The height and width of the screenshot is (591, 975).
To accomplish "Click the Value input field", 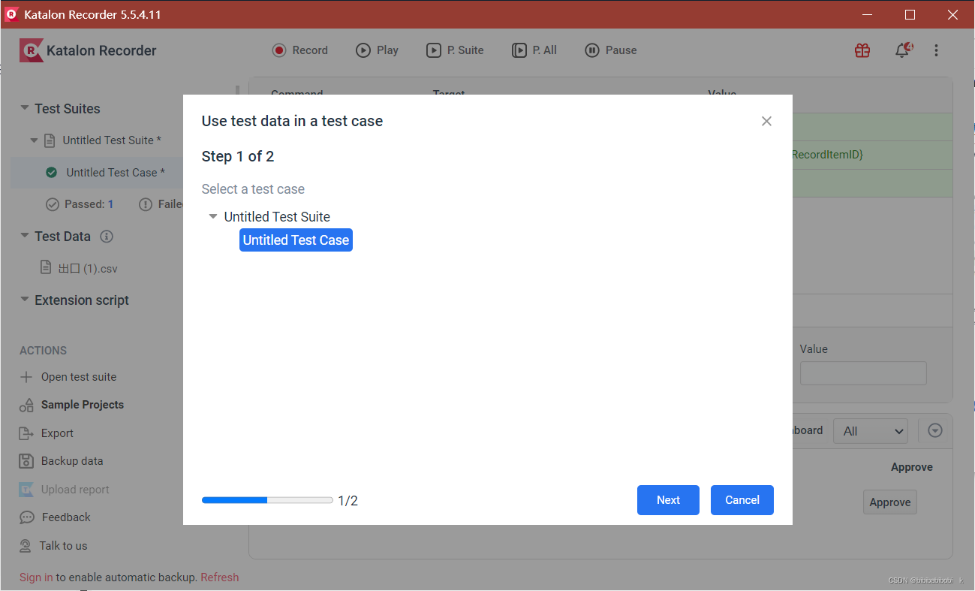I will tap(863, 373).
